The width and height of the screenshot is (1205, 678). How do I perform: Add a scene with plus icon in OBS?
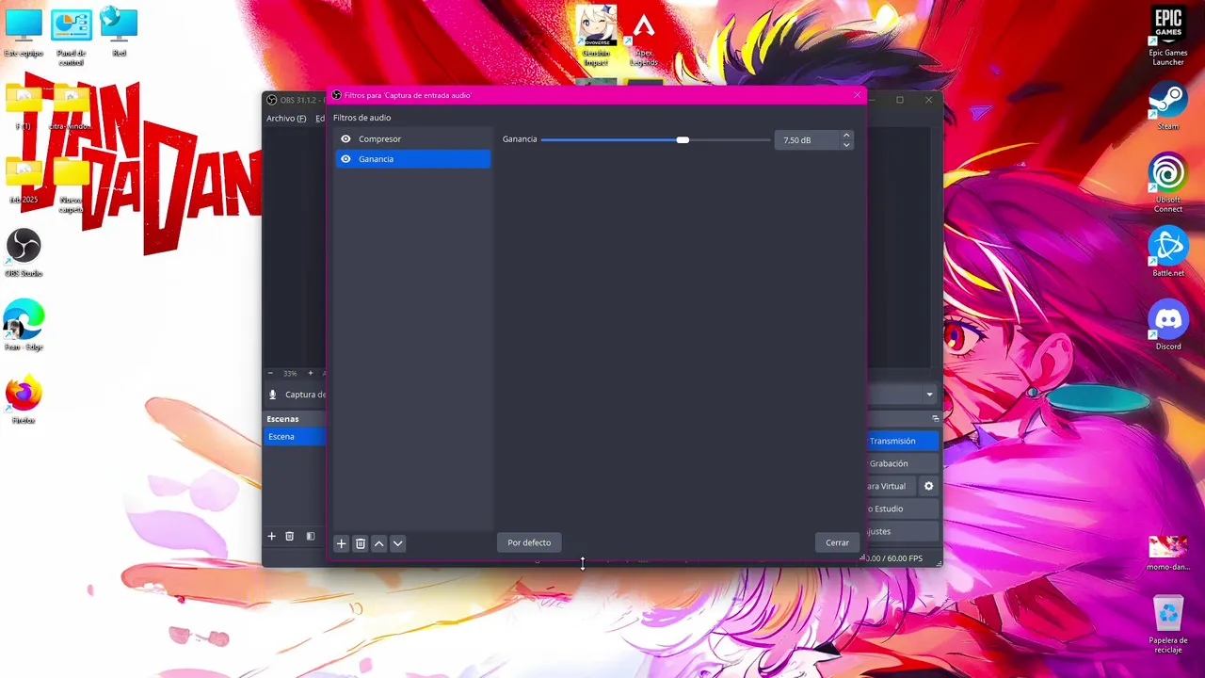(272, 537)
